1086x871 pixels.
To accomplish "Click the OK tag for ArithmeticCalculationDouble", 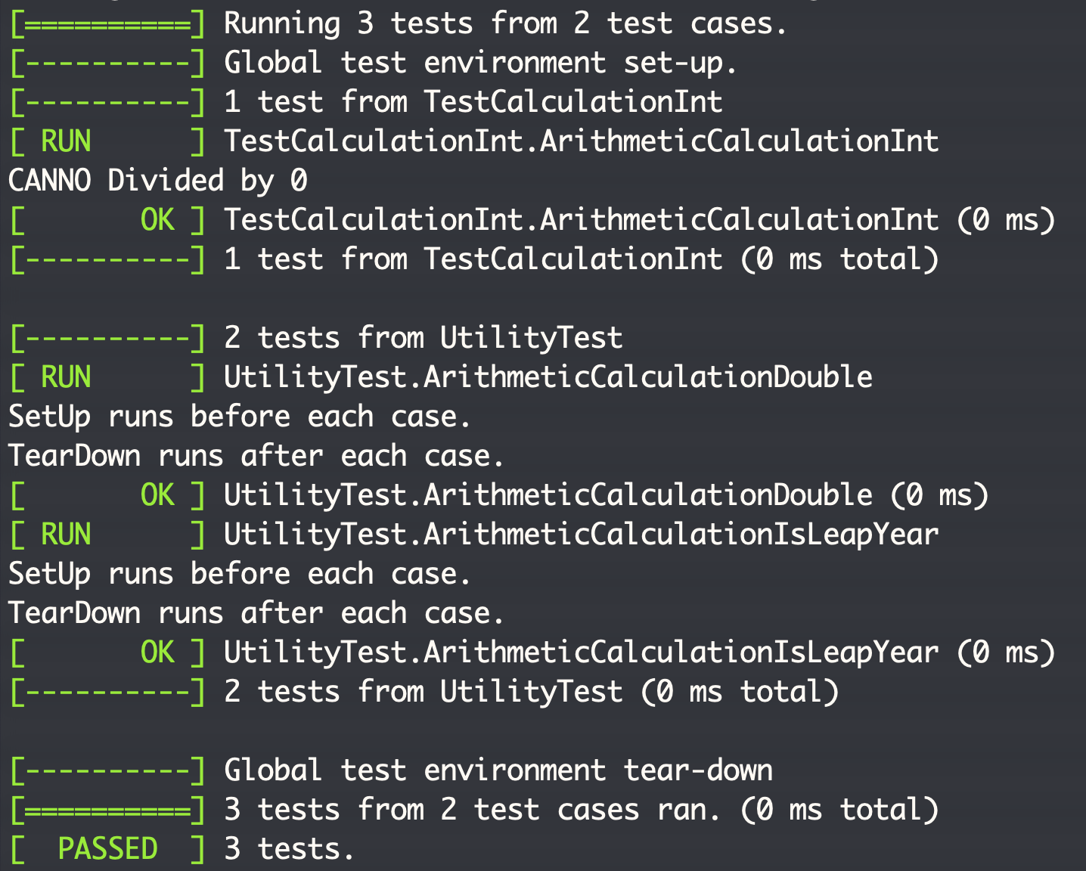I will (x=157, y=495).
